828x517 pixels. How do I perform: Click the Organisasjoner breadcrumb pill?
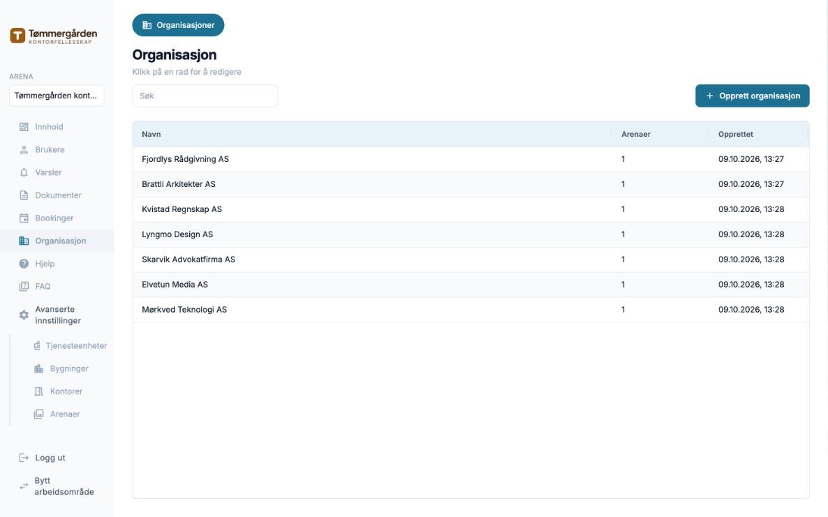click(x=178, y=25)
